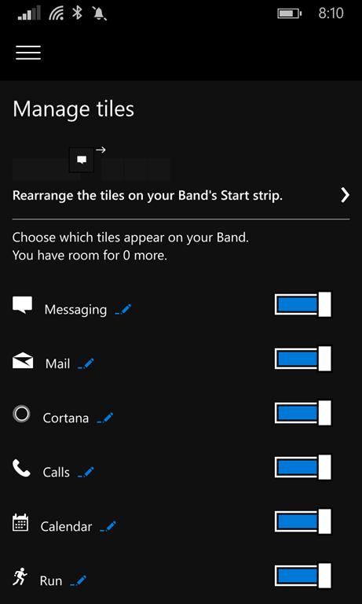
Task: Select the tile strip preview graphic
Action: [x=91, y=164]
